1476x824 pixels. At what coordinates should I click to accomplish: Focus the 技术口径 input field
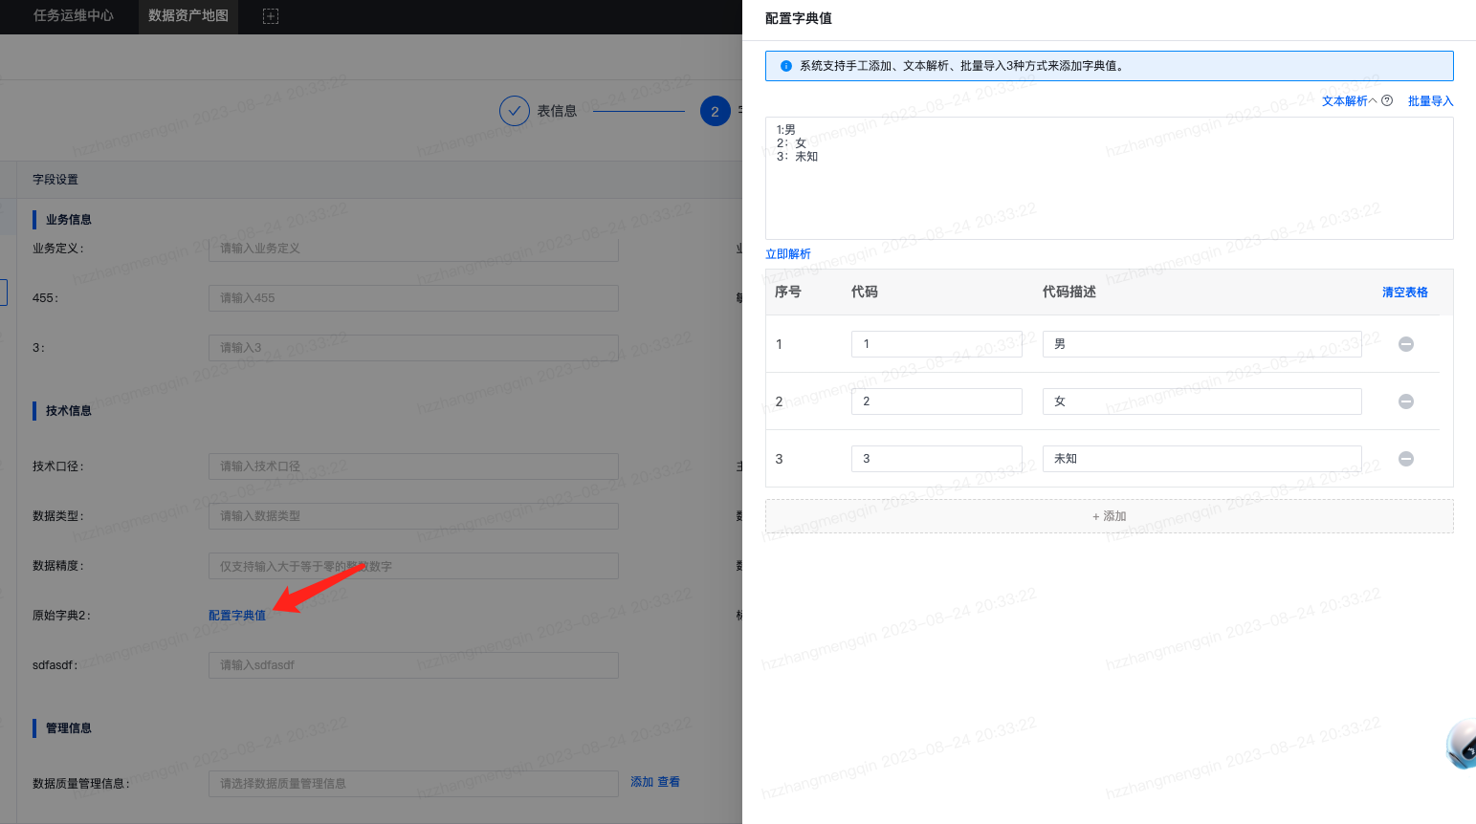point(413,466)
